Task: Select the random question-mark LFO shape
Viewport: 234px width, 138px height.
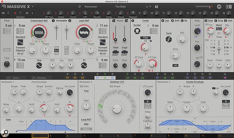Action: (129, 121)
